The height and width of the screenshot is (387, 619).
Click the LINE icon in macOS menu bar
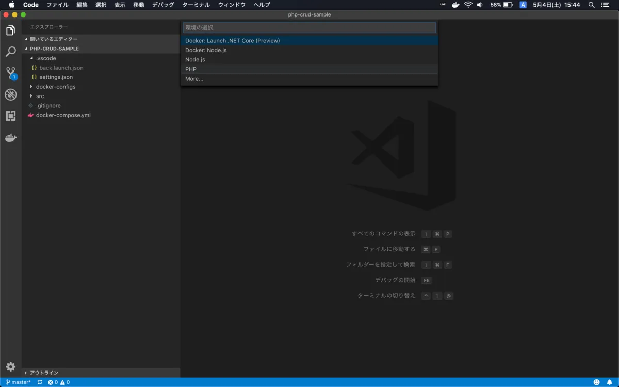click(x=443, y=5)
